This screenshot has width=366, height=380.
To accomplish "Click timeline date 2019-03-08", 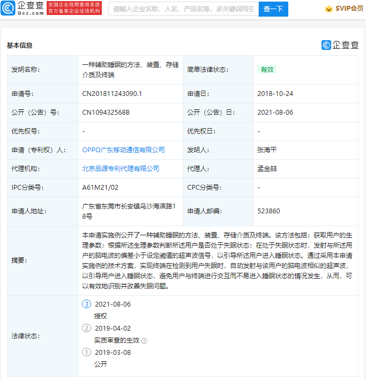I will click(113, 352).
